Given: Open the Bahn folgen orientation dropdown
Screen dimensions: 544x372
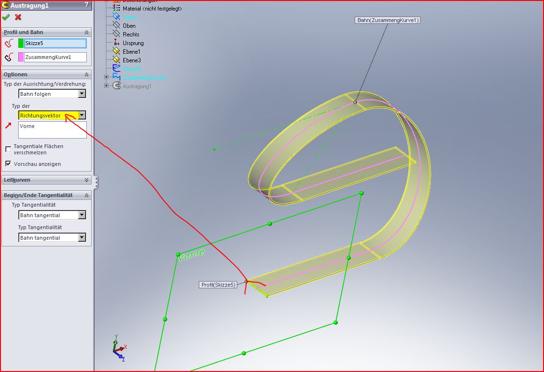Looking at the screenshot, I should (82, 93).
